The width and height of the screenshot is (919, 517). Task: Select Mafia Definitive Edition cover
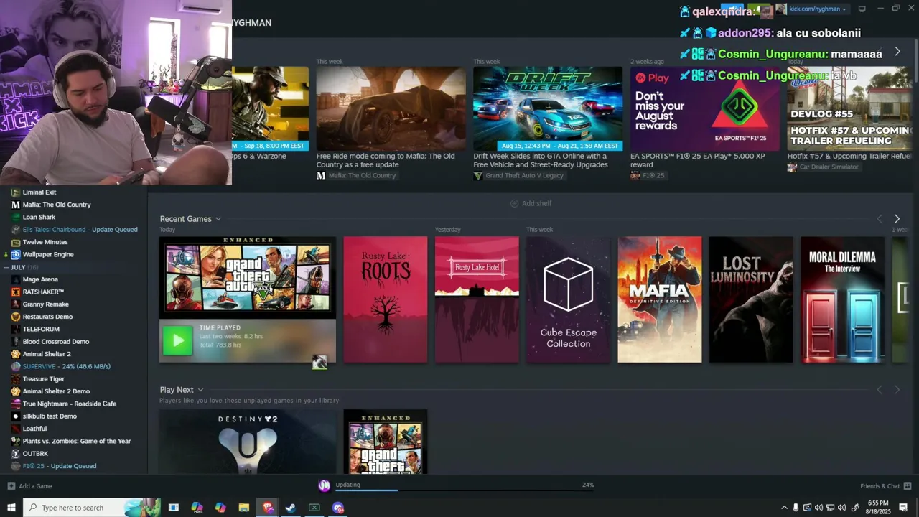coord(660,299)
